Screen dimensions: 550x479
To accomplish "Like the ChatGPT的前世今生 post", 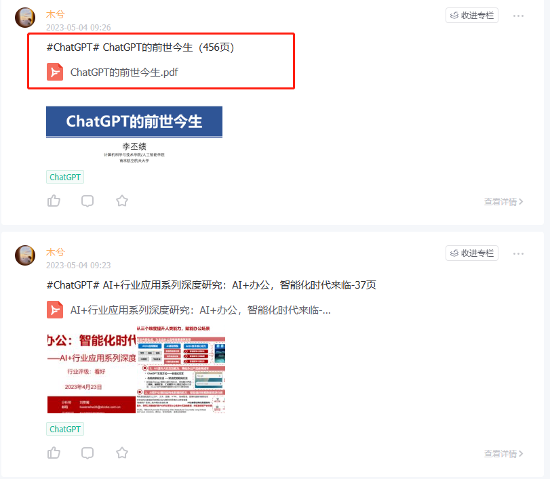I will click(54, 201).
